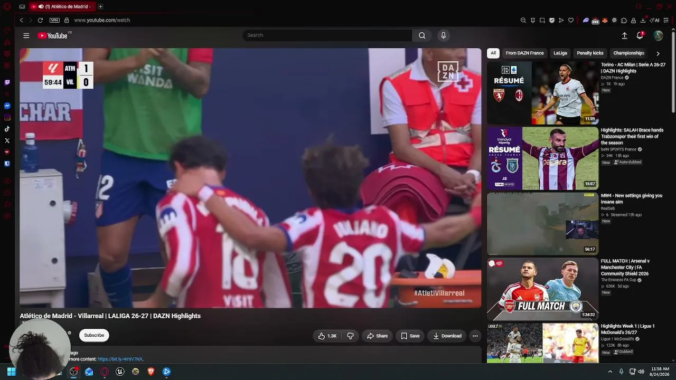The width and height of the screenshot is (676, 380).
Task: Select the Atlético de Madrid browser tab
Action: (x=62, y=6)
